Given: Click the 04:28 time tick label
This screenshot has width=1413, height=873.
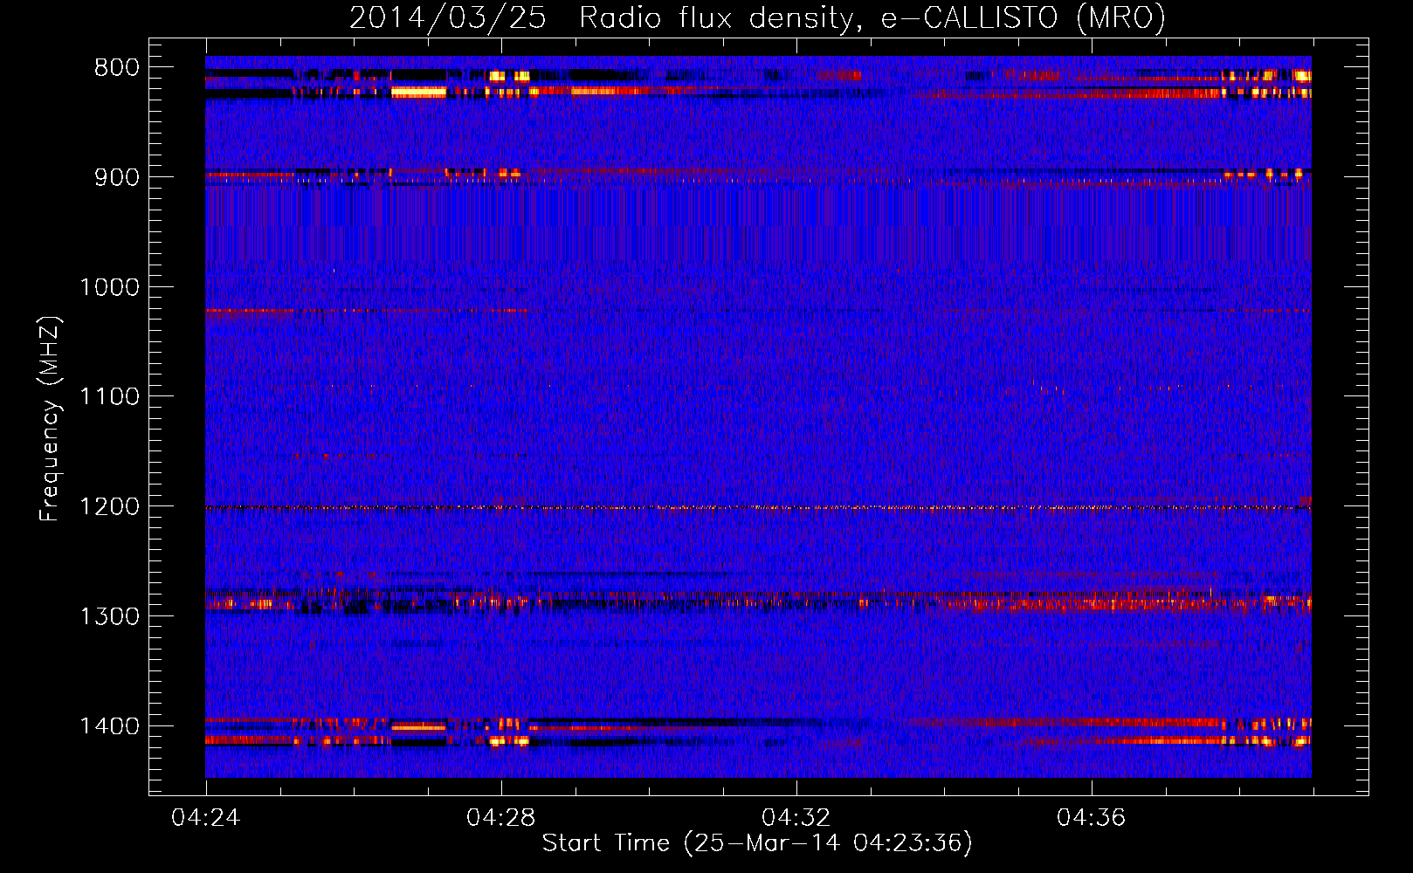Looking at the screenshot, I should tap(500, 818).
